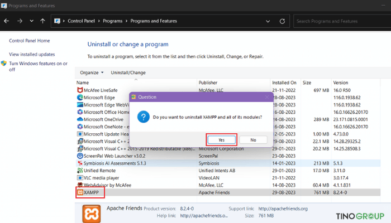Sort by Installed On column header
391x223 pixels.
[284, 83]
